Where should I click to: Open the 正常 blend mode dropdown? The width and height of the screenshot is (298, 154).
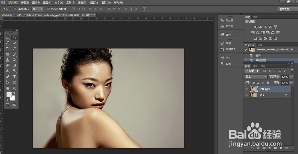[256, 77]
